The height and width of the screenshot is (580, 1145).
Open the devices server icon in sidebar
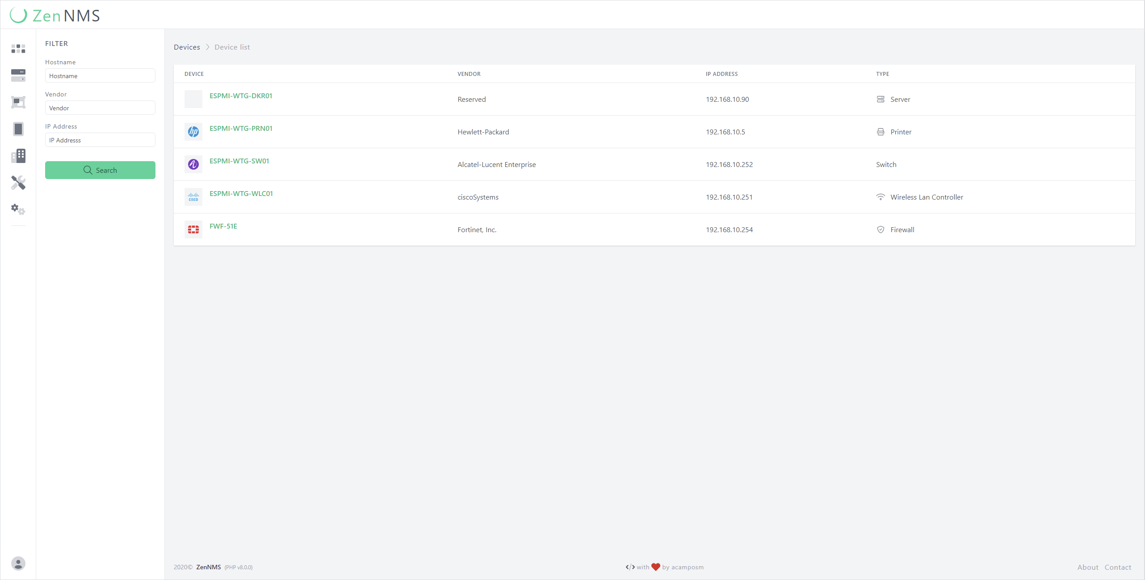pyautogui.click(x=18, y=75)
